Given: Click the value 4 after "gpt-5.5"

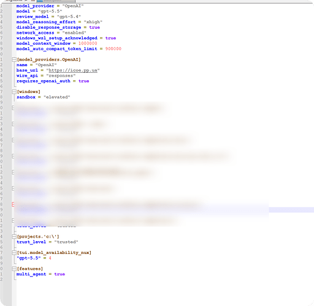Looking at the screenshot, I should [50, 258].
